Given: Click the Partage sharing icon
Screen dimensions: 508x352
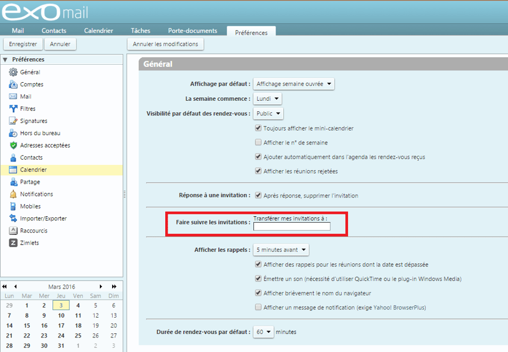Looking at the screenshot, I should coord(13,182).
